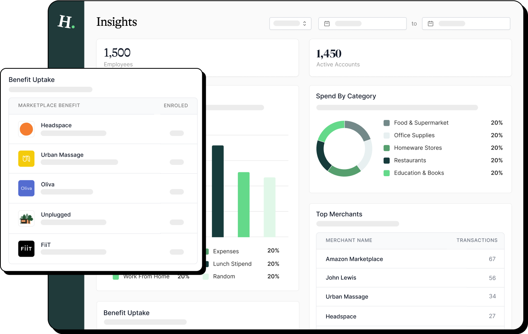Open the filter dropdown next to Insights
Image resolution: width=528 pixels, height=334 pixels.
(290, 23)
